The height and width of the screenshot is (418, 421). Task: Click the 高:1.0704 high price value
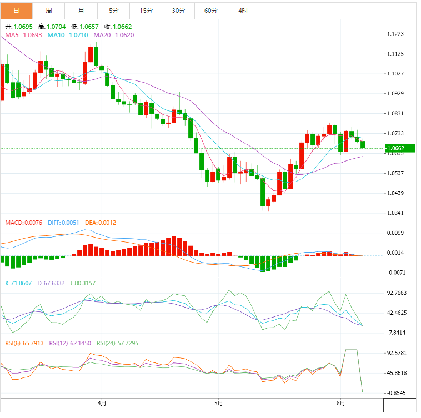tap(52, 27)
